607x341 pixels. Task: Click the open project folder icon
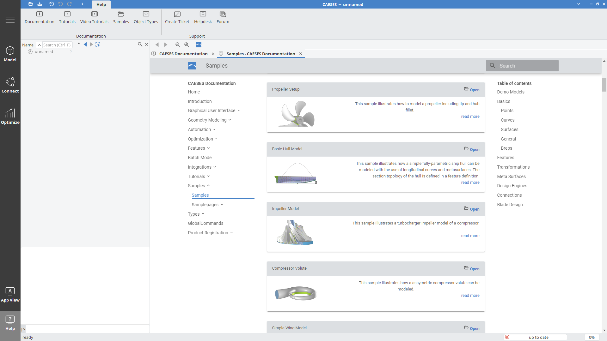click(x=31, y=4)
